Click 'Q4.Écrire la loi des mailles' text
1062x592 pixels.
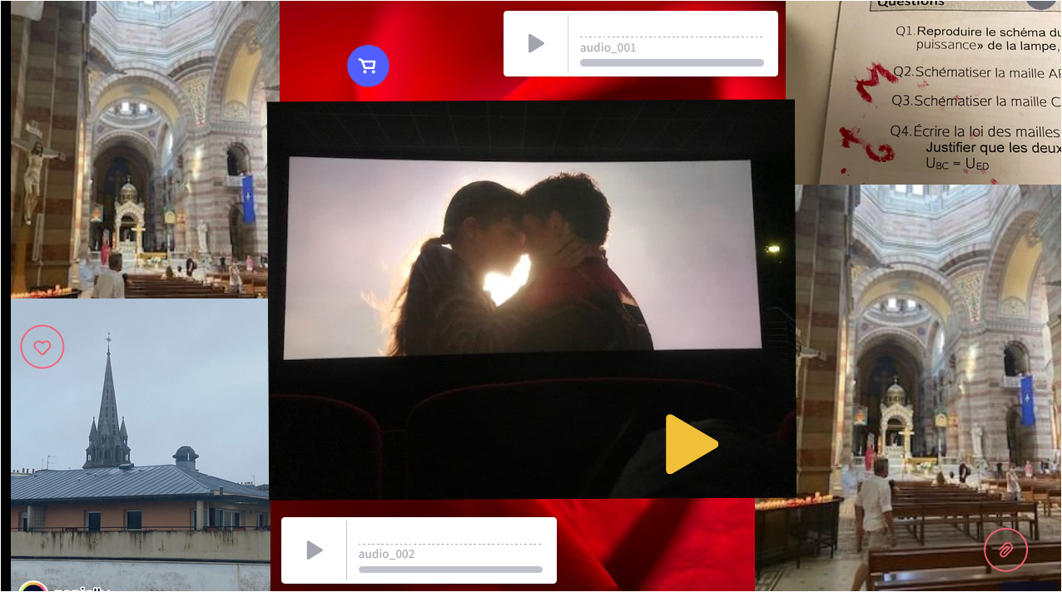(x=975, y=131)
